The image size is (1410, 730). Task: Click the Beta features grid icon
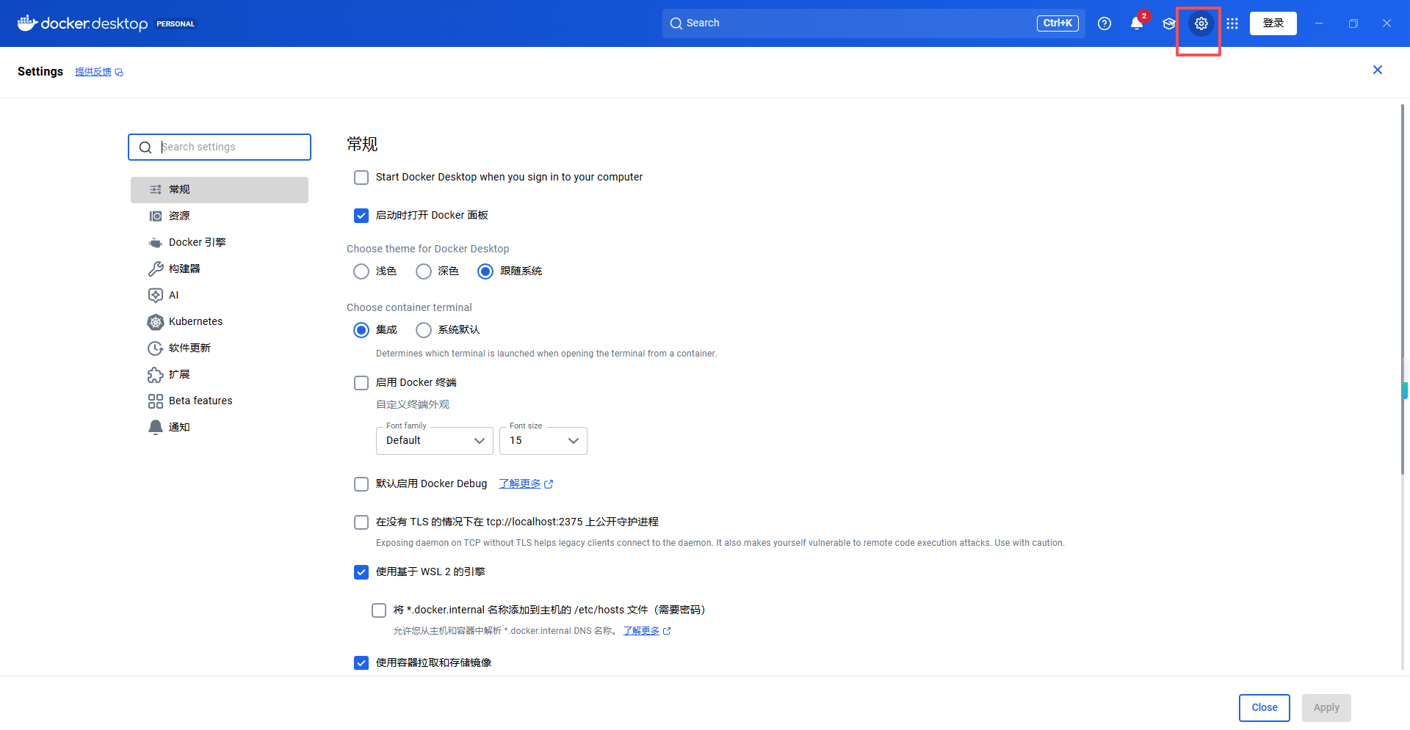(x=156, y=401)
